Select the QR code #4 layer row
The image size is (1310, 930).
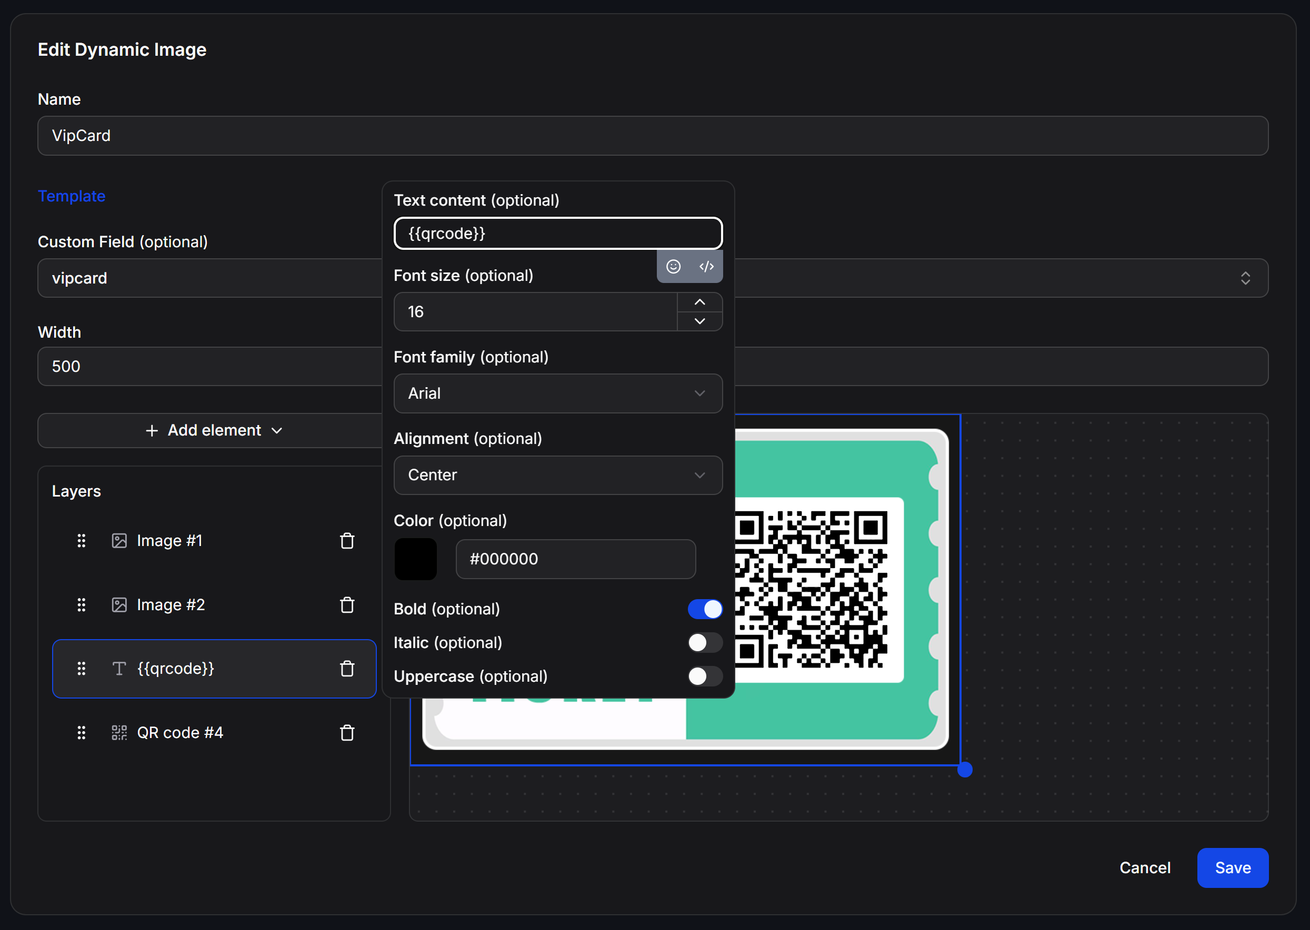pyautogui.click(x=214, y=732)
